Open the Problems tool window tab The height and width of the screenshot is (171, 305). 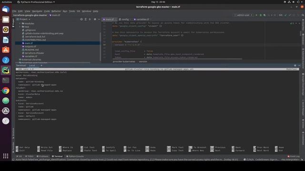pyautogui.click(x=42, y=156)
